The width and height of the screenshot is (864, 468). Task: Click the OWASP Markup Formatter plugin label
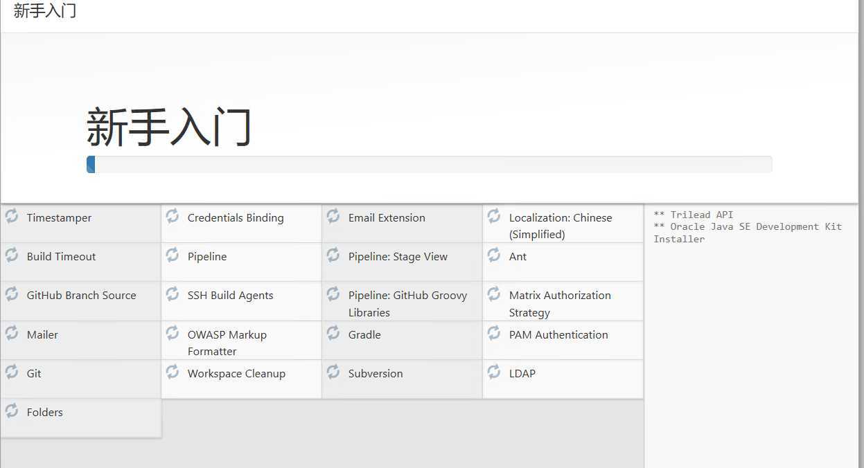[227, 343]
